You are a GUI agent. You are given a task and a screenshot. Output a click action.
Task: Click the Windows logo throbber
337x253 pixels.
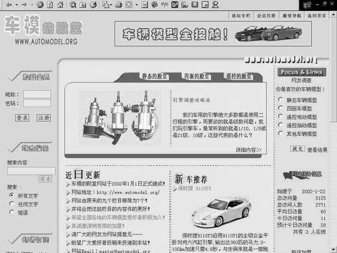(x=307, y=5)
